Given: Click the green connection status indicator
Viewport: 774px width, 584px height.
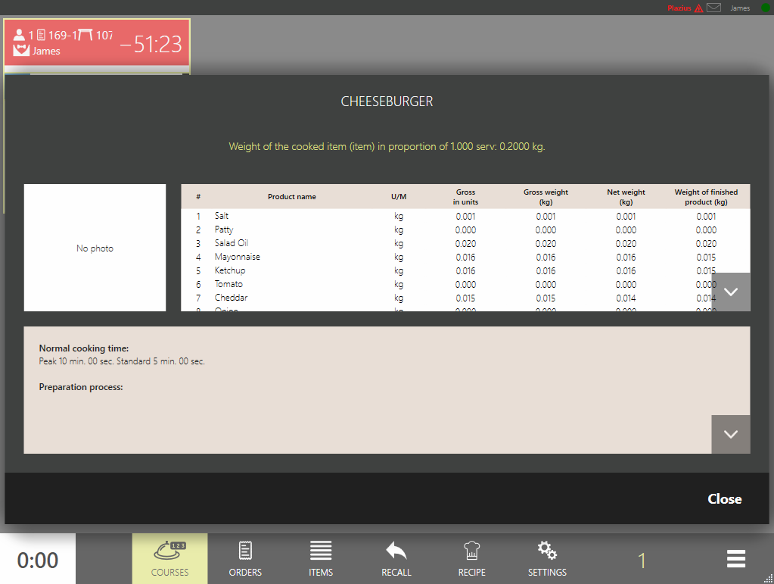Looking at the screenshot, I should pyautogui.click(x=764, y=8).
